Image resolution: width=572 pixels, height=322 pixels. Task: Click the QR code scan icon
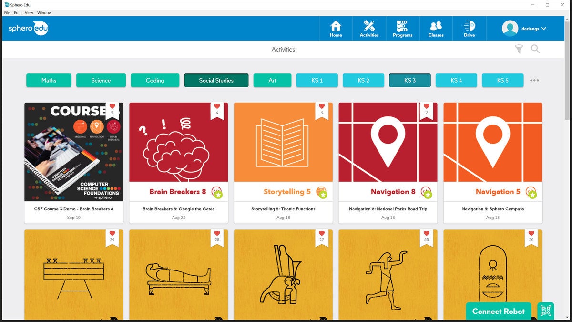coord(546,311)
